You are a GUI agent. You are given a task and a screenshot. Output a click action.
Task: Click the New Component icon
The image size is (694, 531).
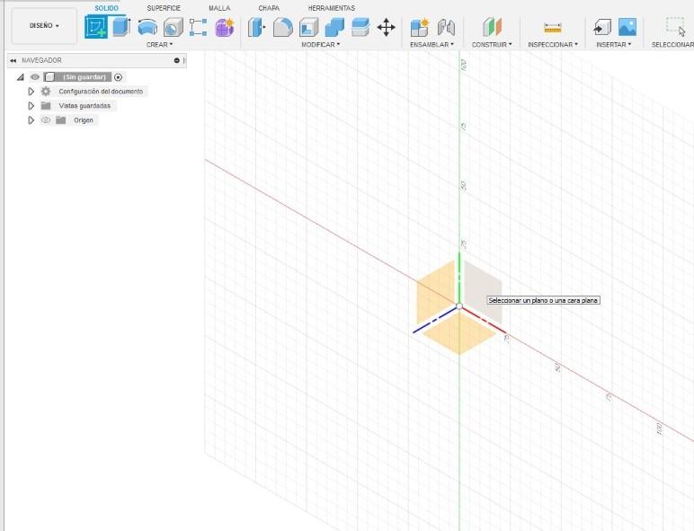pyautogui.click(x=419, y=28)
